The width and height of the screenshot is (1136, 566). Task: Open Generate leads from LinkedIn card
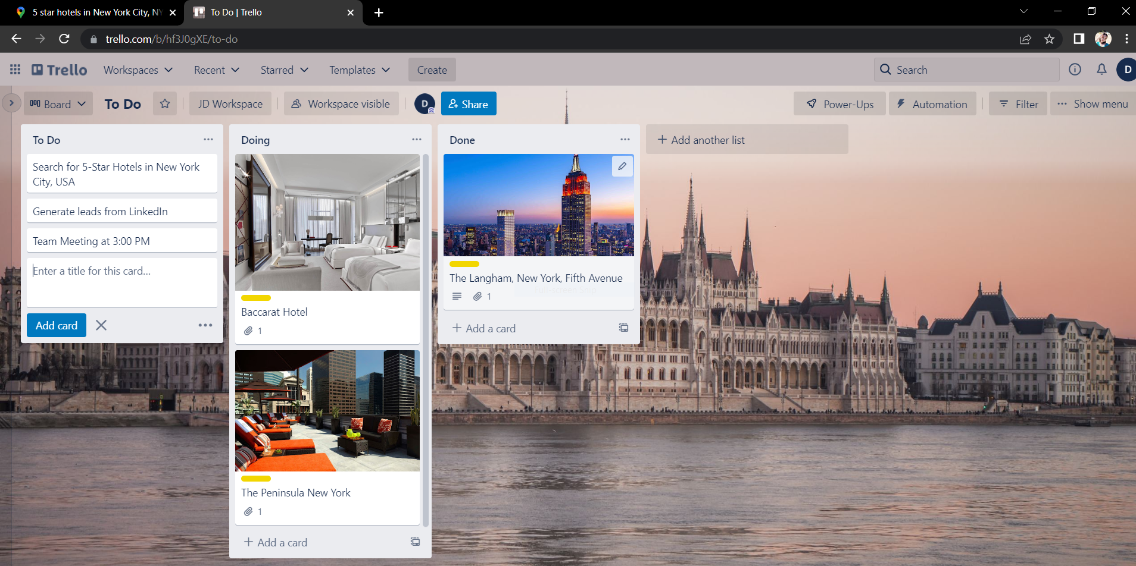click(122, 211)
